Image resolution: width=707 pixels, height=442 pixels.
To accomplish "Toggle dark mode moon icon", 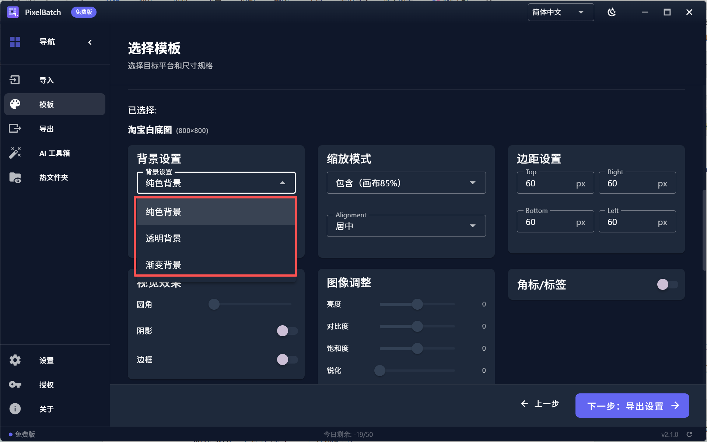I will click(612, 12).
